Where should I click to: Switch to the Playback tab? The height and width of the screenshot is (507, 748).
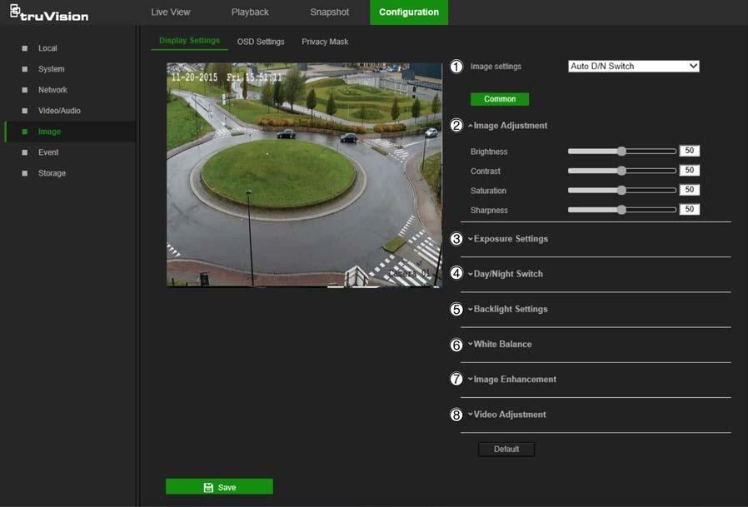pyautogui.click(x=250, y=12)
